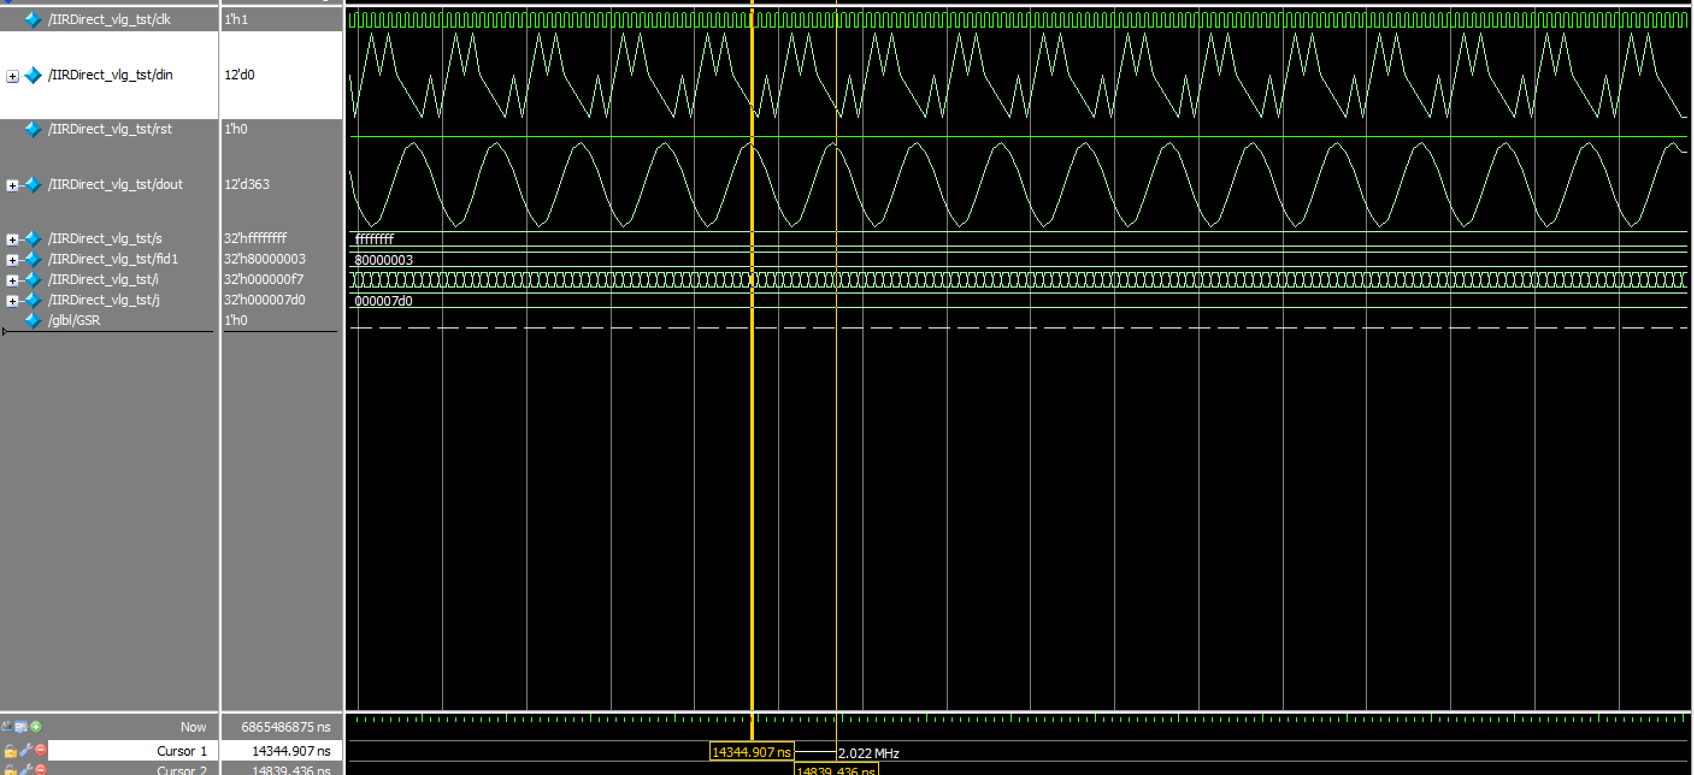This screenshot has height=775, width=1694.
Task: Expand the dout signal bus
Action: click(x=13, y=185)
